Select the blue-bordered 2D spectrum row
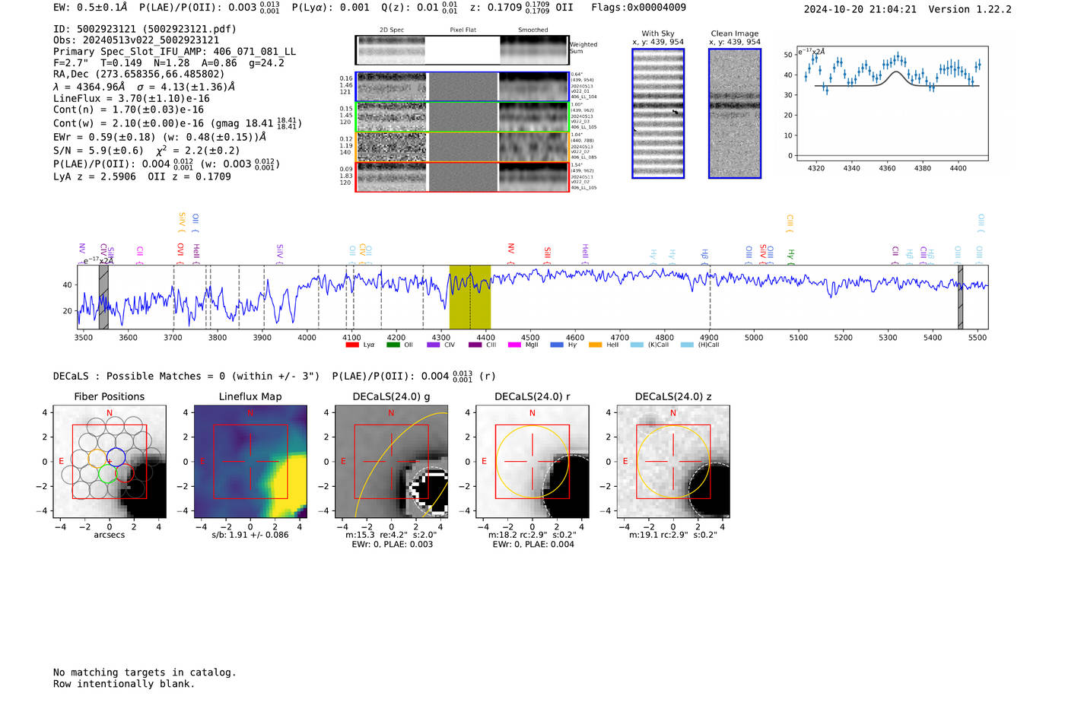This screenshot has height=725, width=1065. click(462, 87)
